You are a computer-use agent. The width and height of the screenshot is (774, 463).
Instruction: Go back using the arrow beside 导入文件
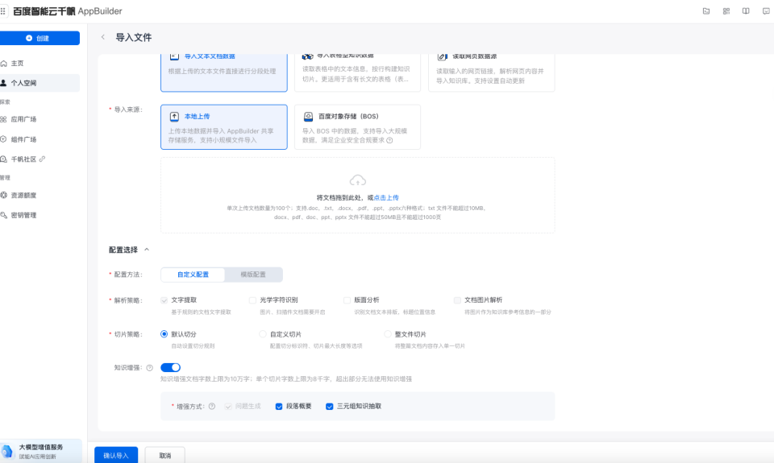[x=102, y=37]
